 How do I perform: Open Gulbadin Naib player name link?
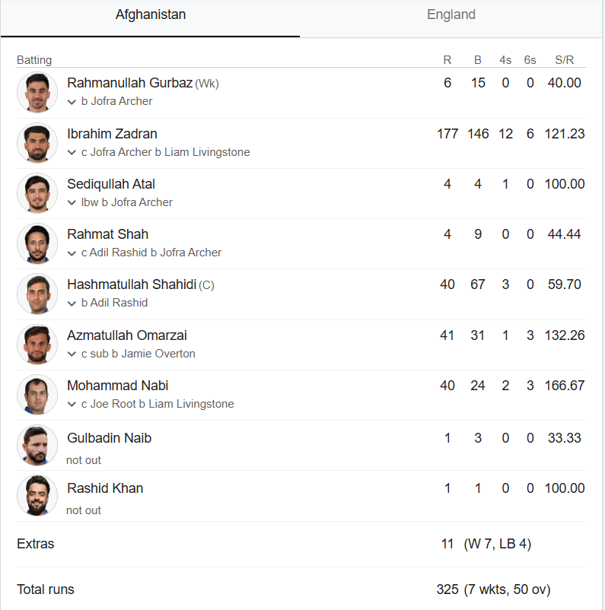(109, 438)
